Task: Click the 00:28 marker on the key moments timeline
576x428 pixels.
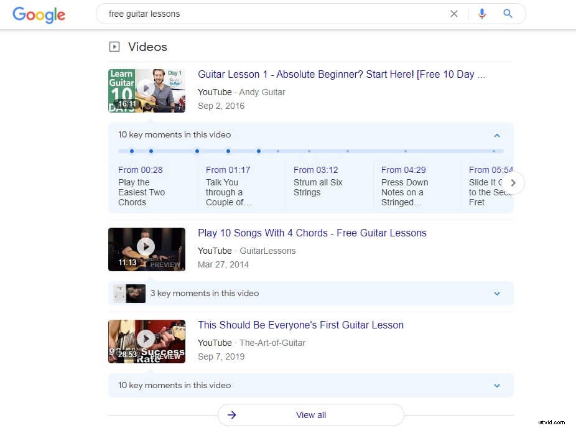Action: point(132,151)
